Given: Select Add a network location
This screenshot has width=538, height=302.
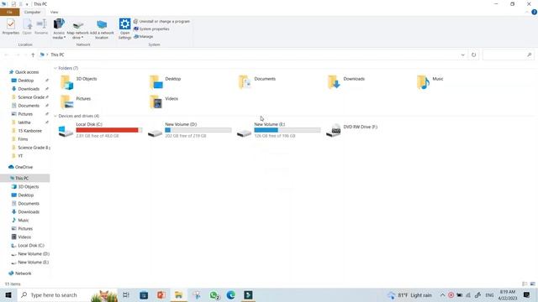Looking at the screenshot, I should coord(102,29).
